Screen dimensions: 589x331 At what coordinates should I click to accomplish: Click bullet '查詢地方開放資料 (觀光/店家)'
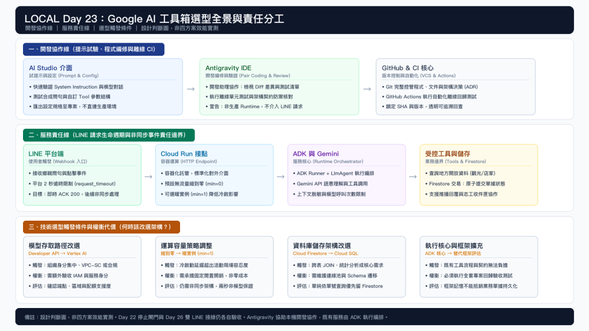461,174
